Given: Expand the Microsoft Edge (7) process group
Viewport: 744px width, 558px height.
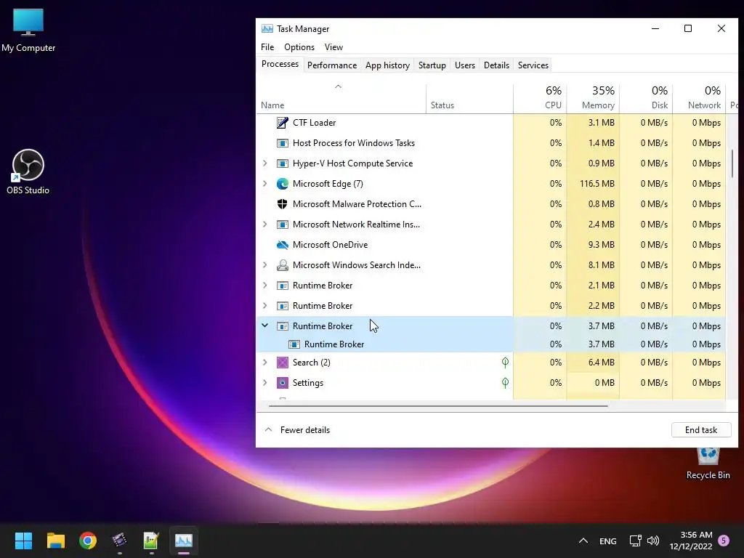Looking at the screenshot, I should [265, 184].
